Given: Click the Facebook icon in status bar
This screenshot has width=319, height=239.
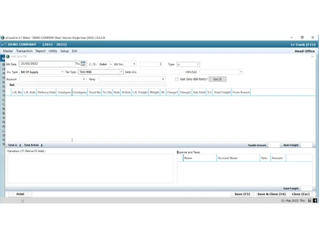Looking at the screenshot, I should coord(315,201).
